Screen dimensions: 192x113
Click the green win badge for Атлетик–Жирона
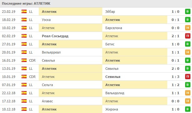[188, 109]
